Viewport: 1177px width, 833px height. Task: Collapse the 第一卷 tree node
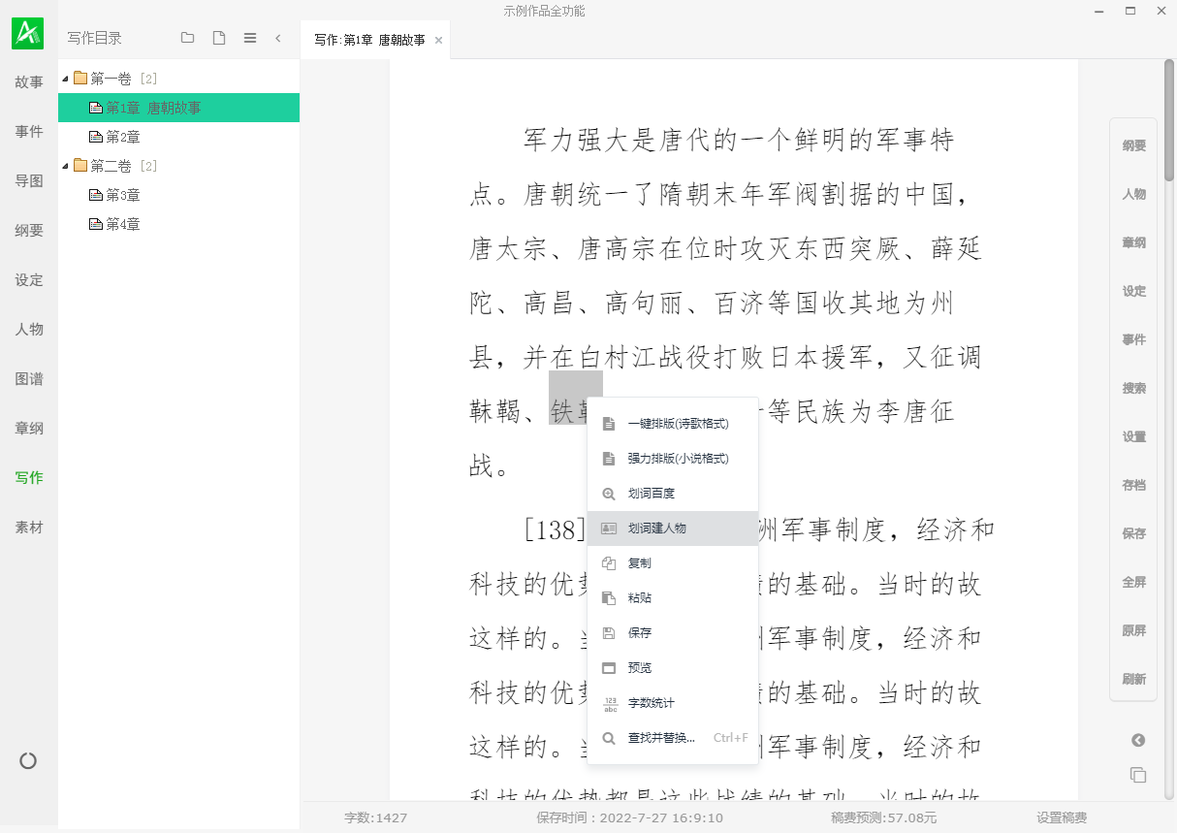pos(65,79)
